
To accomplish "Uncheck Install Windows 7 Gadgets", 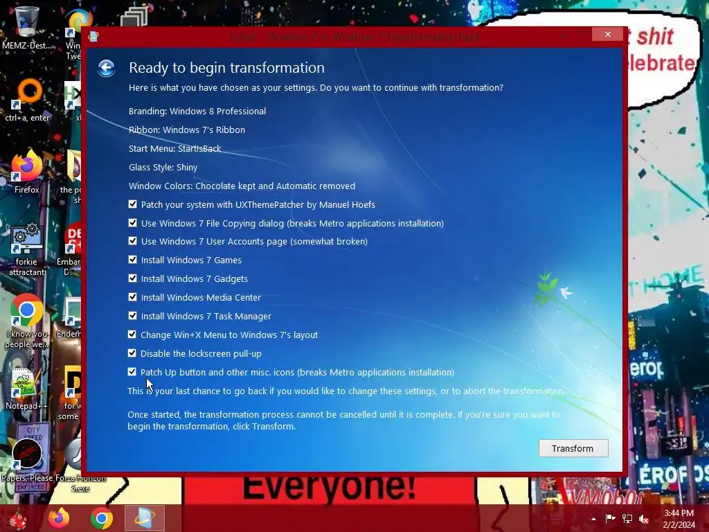I will (132, 278).
